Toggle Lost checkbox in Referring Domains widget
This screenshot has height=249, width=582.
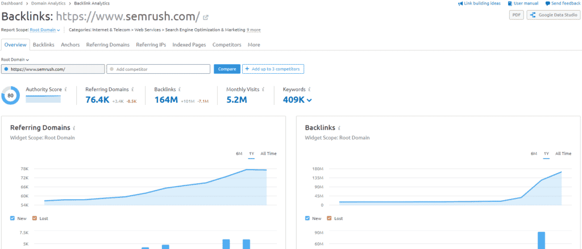(x=35, y=218)
